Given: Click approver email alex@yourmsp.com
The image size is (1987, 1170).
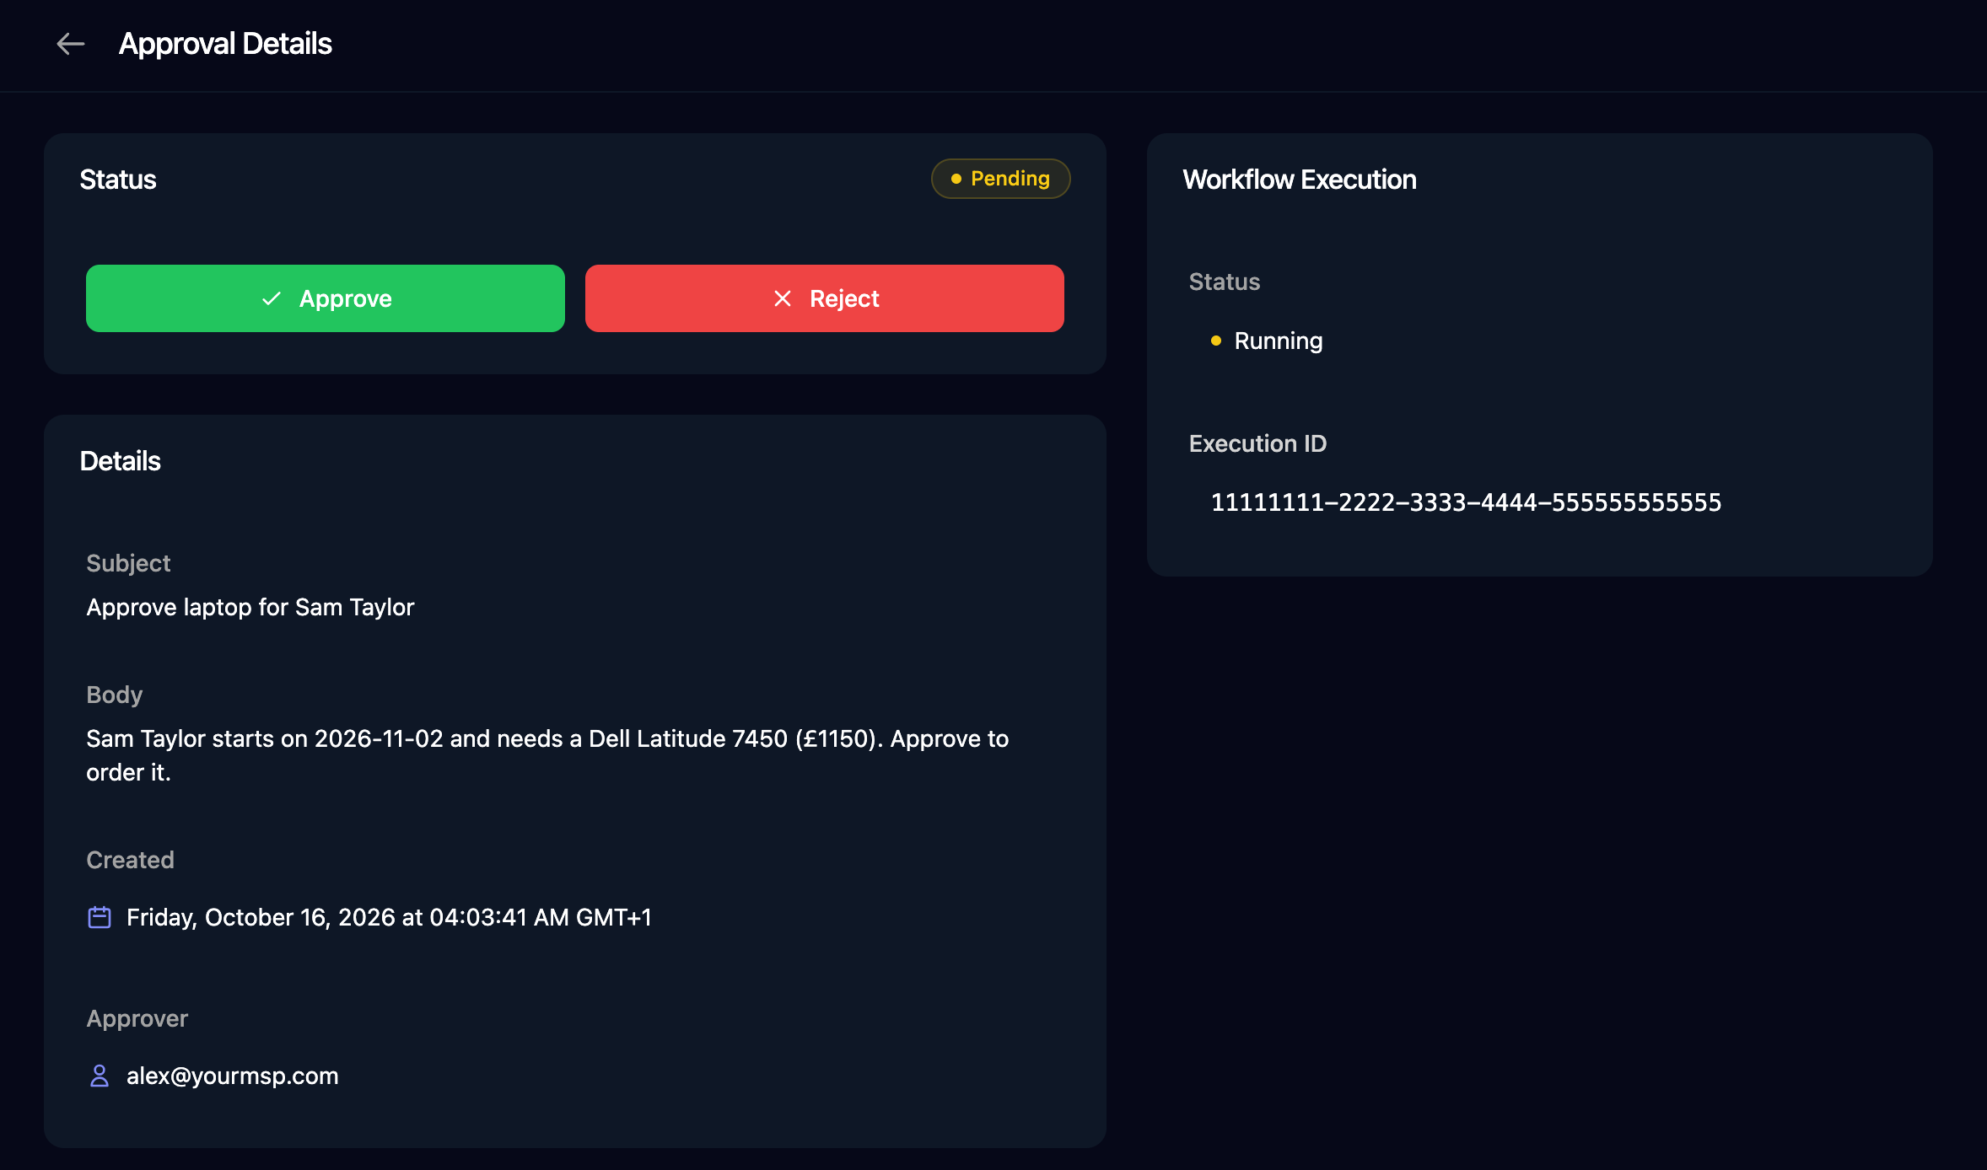Looking at the screenshot, I should (233, 1076).
